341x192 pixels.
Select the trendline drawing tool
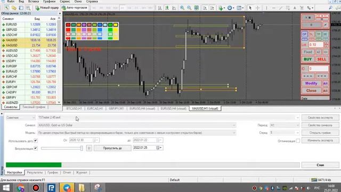(281, 8)
